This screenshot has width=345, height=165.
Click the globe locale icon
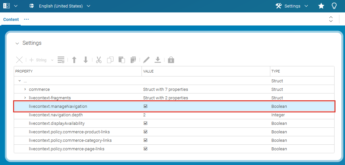click(32, 6)
